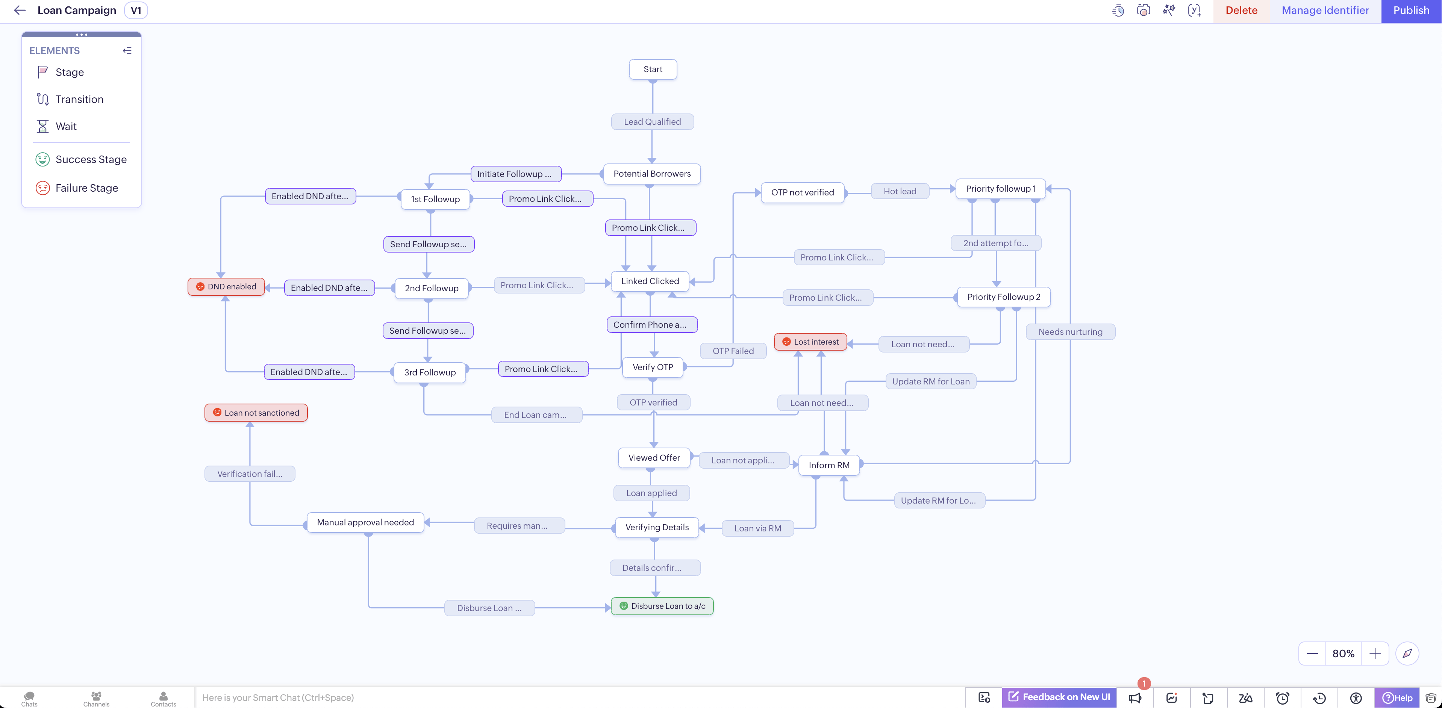Select the Potential Borrowers stage
The width and height of the screenshot is (1442, 708).
pos(652,174)
